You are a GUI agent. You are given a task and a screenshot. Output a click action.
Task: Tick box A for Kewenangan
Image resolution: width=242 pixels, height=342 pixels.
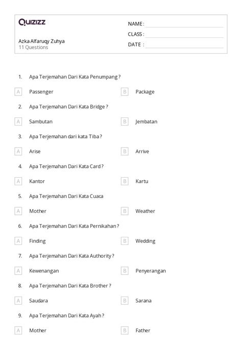[18, 271]
